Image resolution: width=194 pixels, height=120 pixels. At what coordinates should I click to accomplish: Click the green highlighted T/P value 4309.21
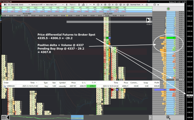(x=91, y=86)
